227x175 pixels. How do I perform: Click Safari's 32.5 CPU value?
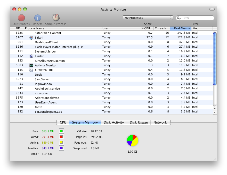[149, 37]
